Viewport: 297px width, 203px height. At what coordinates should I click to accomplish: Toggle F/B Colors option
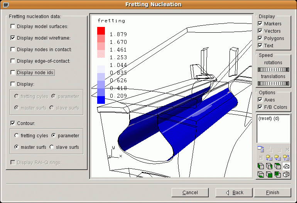coord(260,107)
